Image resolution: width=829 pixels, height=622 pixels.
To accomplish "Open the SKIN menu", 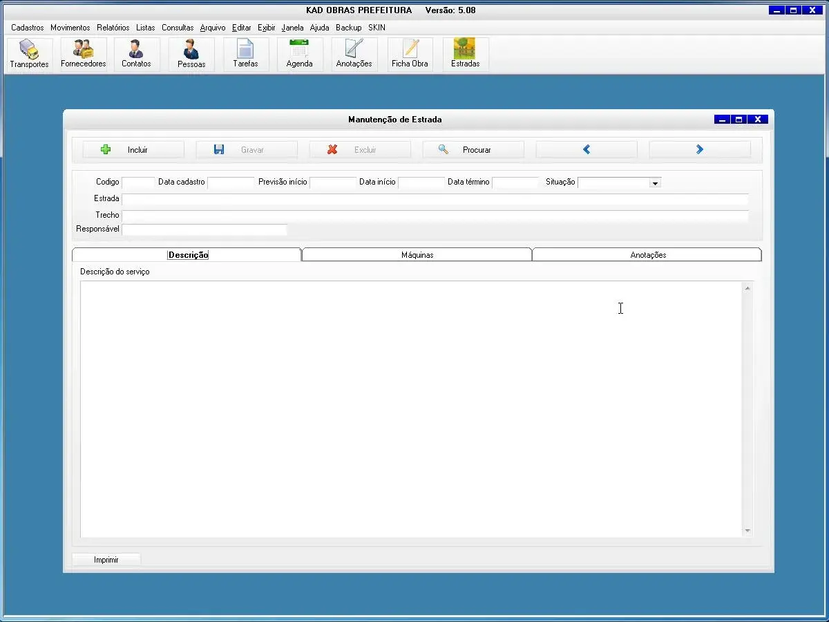I will (377, 28).
